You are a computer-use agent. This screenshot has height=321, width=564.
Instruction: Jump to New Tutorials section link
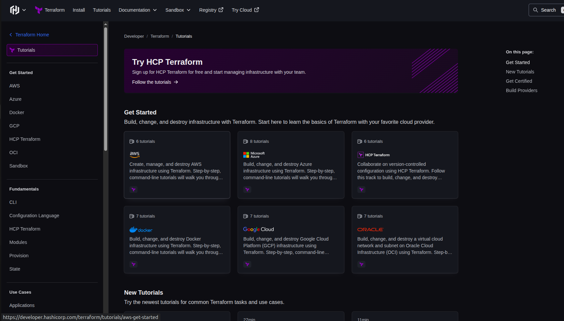pyautogui.click(x=520, y=72)
